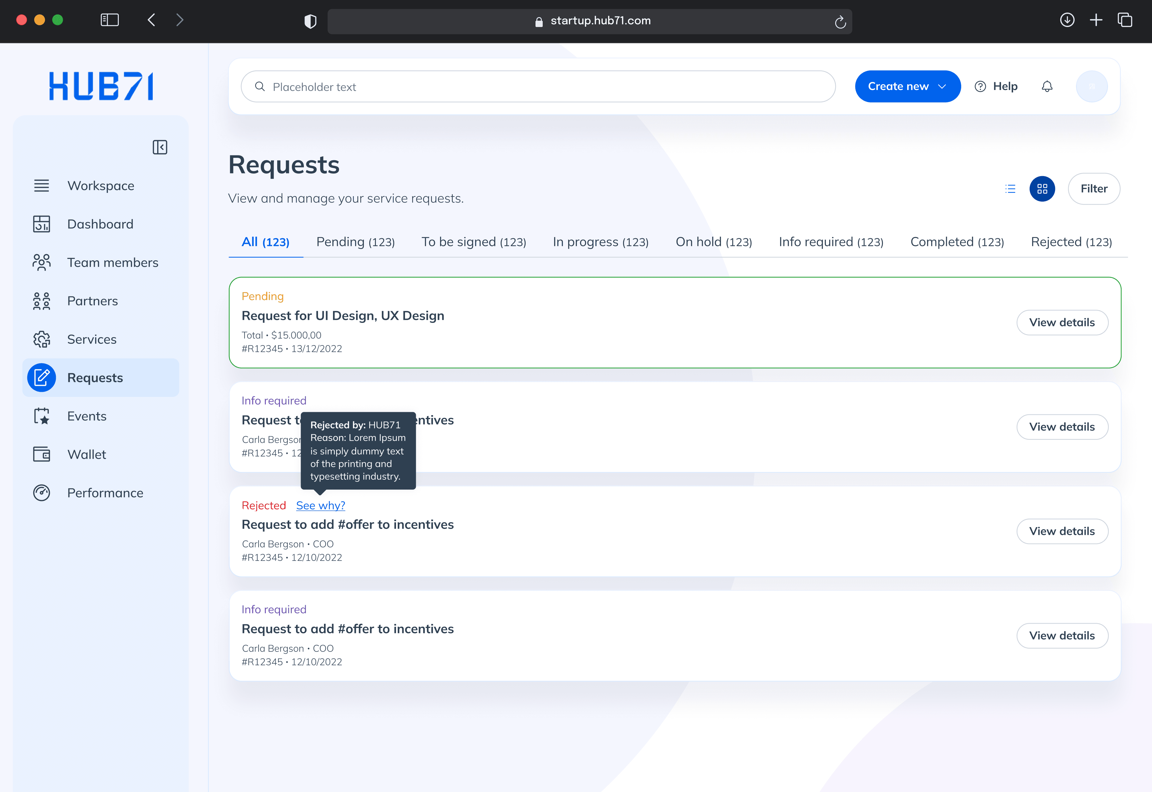Open the Events calendar icon

point(42,416)
